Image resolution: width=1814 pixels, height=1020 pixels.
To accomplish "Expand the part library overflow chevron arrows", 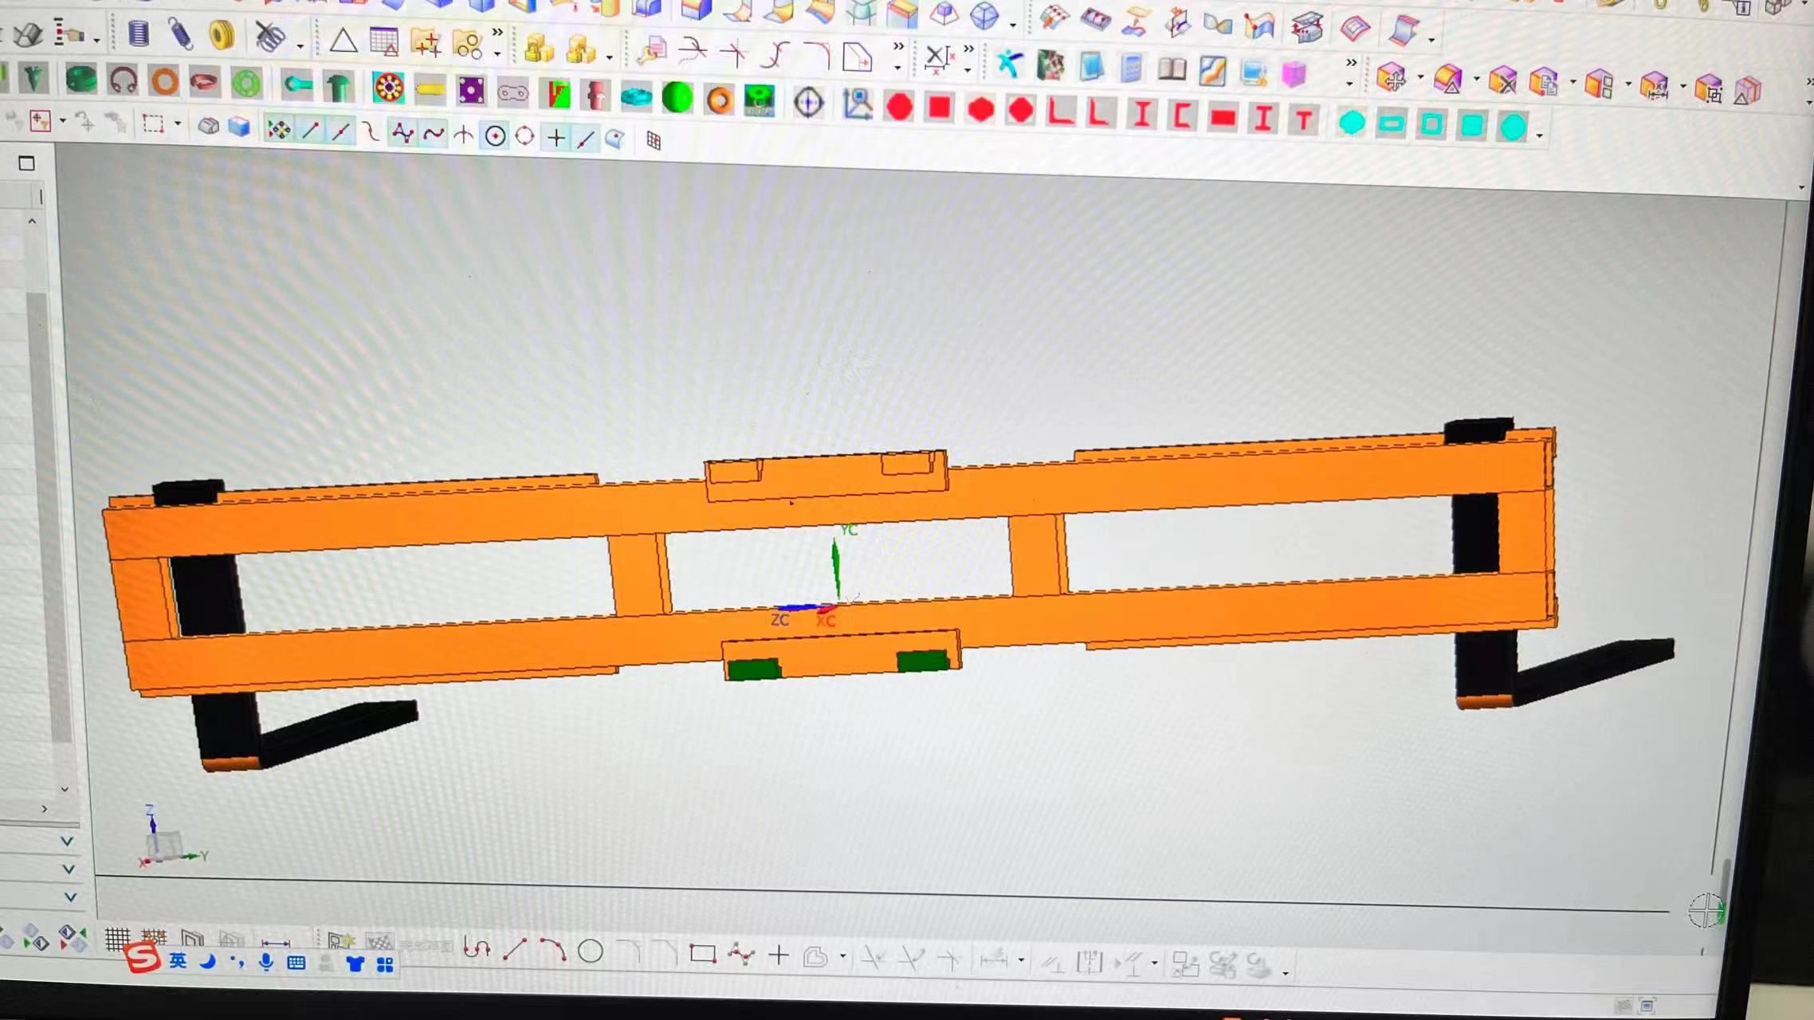I will click(x=497, y=30).
